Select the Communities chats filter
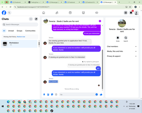This screenshot has height=113, width=142. [30, 31]
